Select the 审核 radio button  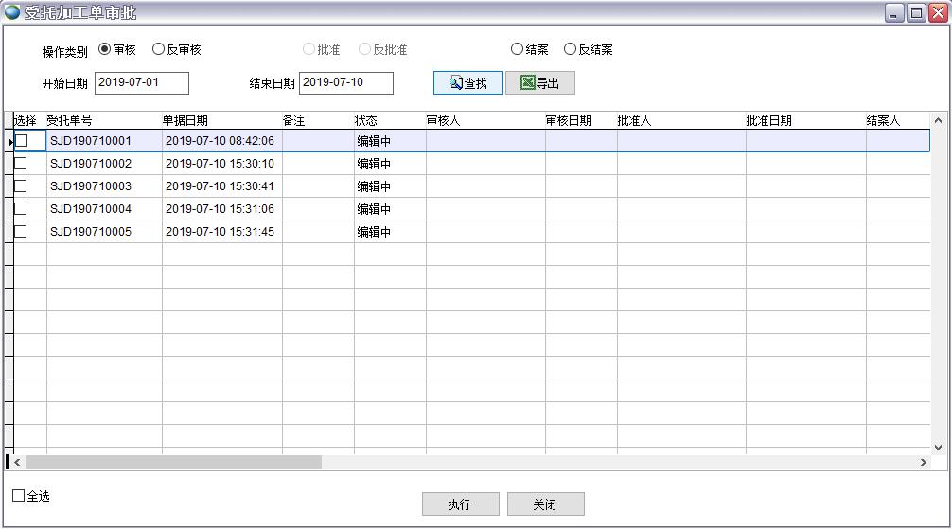tap(105, 49)
